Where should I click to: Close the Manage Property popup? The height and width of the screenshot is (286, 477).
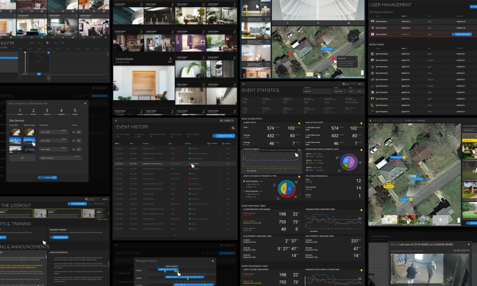[213, 260]
